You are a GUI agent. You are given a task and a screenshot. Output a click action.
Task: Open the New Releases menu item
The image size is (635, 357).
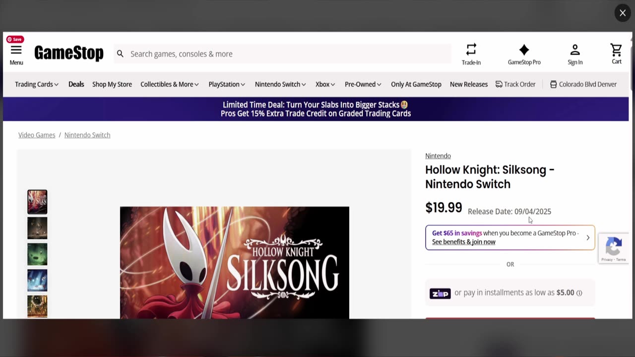click(469, 84)
